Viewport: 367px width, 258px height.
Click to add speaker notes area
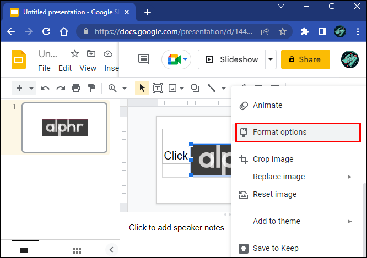click(x=176, y=228)
